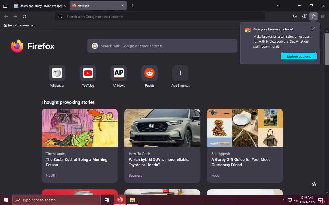Click the Firefox taskbar icon
This screenshot has width=329, height=205.
pos(120,200)
